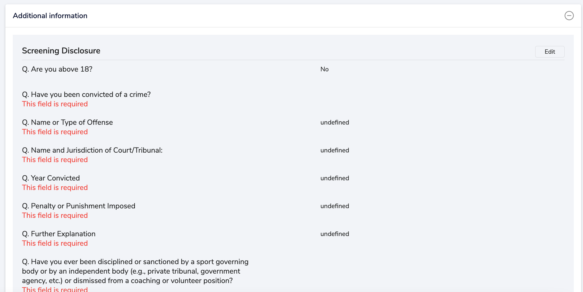583x292 pixels.
Task: Collapse the Additional information section
Action: (569, 16)
